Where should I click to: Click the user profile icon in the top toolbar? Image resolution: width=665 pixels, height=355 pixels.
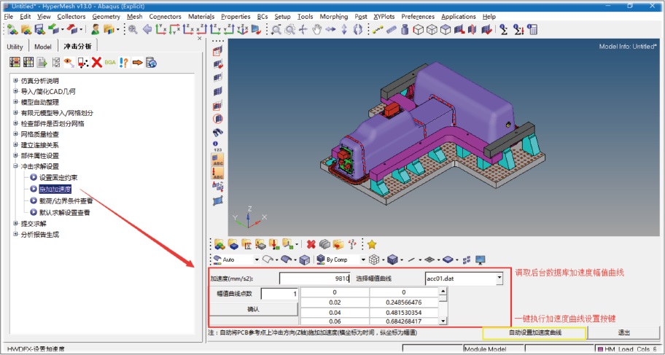[x=96, y=30]
